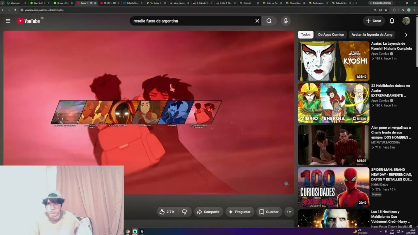
Task: Open the Alan and Charly video thumbnail
Action: [x=333, y=145]
